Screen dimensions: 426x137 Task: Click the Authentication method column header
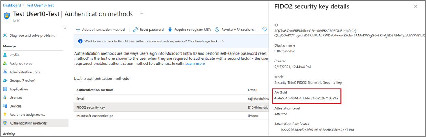click(95, 90)
